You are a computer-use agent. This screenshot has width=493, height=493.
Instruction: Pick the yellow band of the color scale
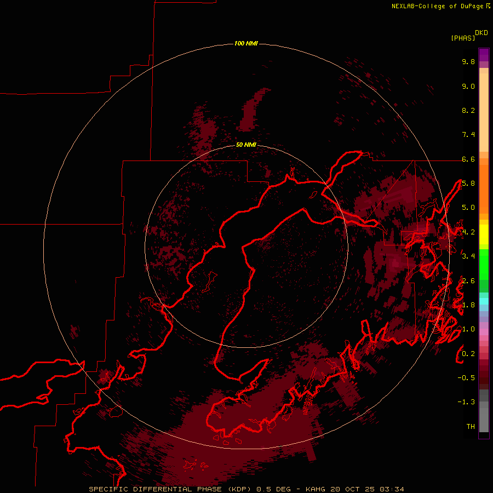pyautogui.click(x=484, y=234)
